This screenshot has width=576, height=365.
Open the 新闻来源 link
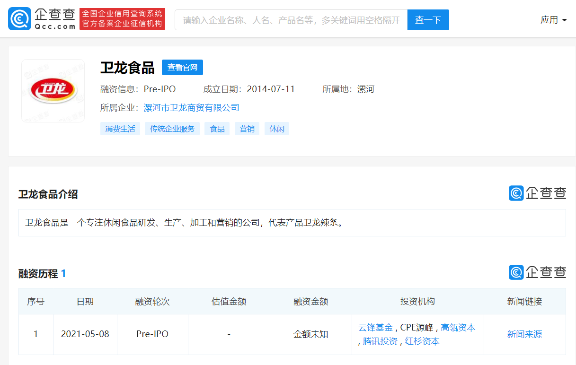pos(524,334)
